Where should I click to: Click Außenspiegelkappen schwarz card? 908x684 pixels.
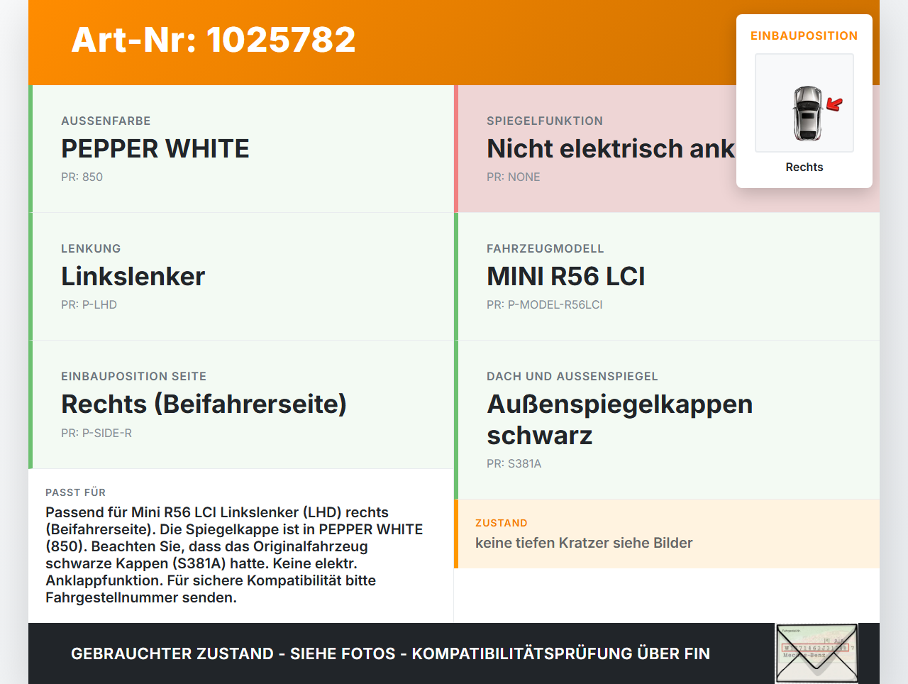coord(667,420)
